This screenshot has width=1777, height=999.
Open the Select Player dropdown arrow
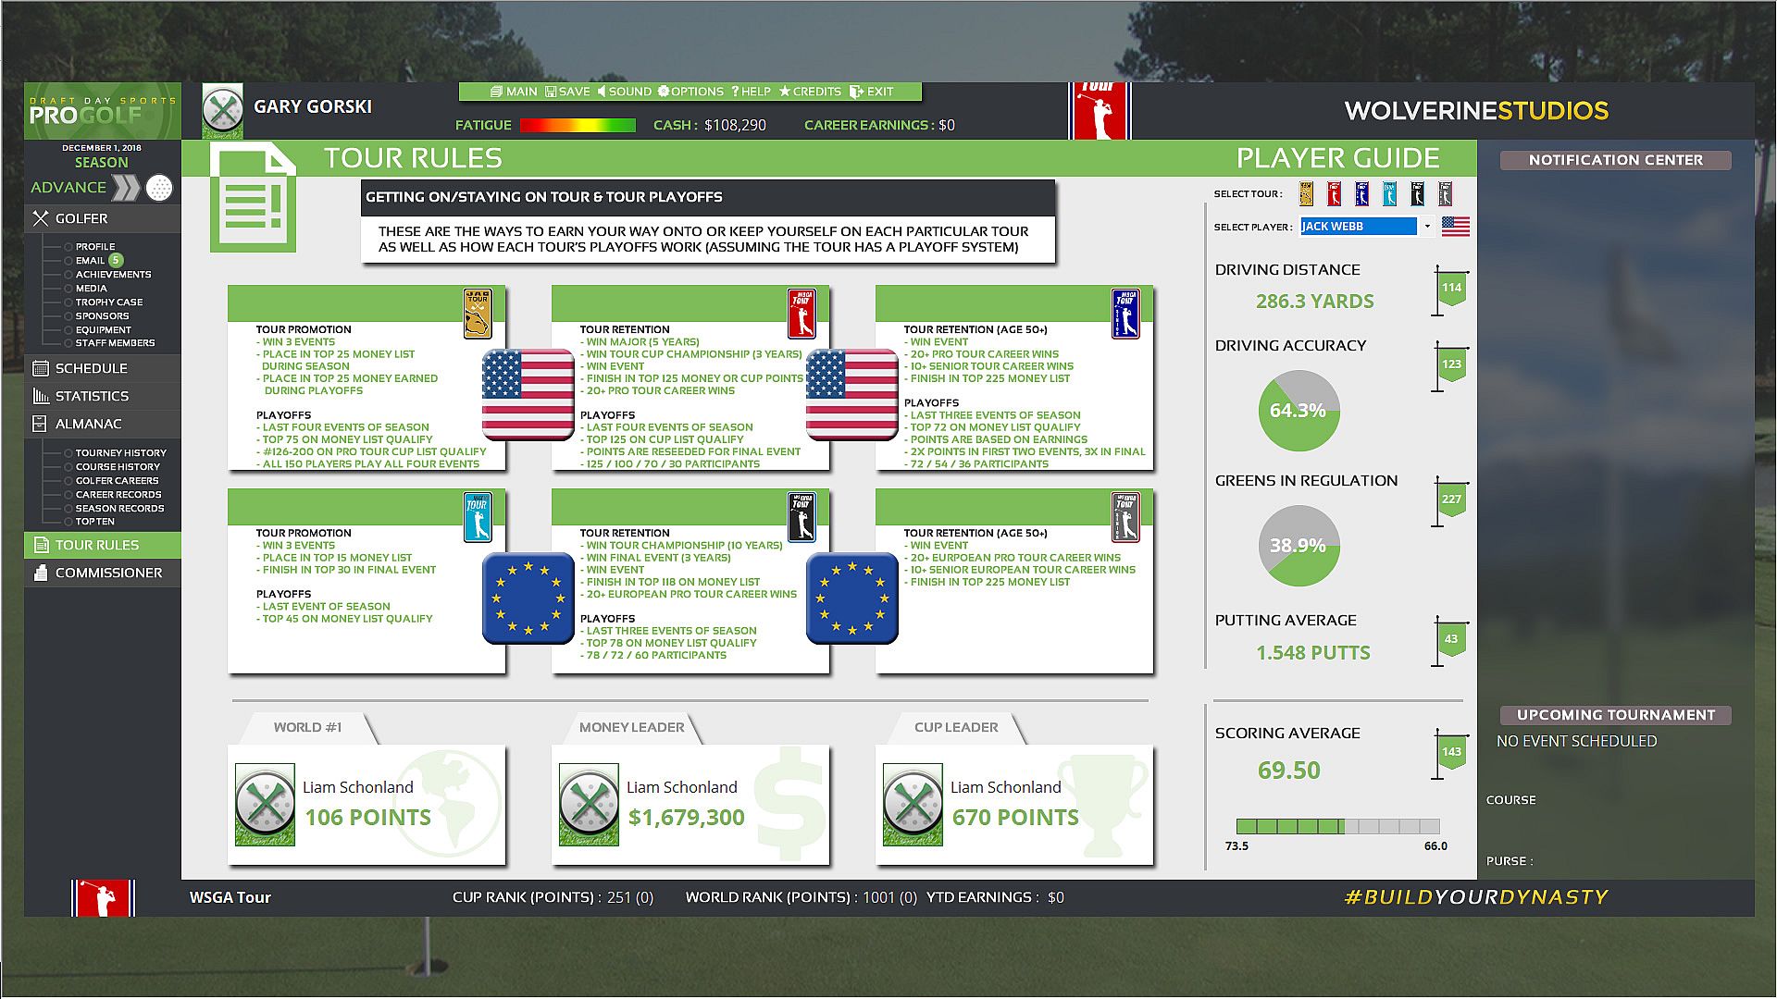1426,227
